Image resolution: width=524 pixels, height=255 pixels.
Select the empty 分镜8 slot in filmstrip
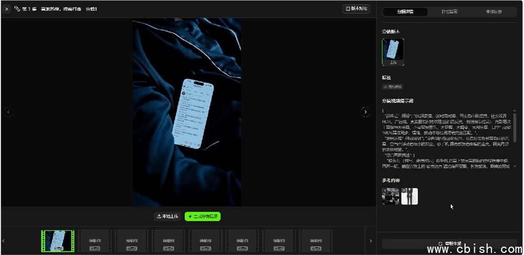[x=315, y=241]
